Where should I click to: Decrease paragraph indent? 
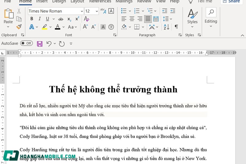[x=165, y=11]
